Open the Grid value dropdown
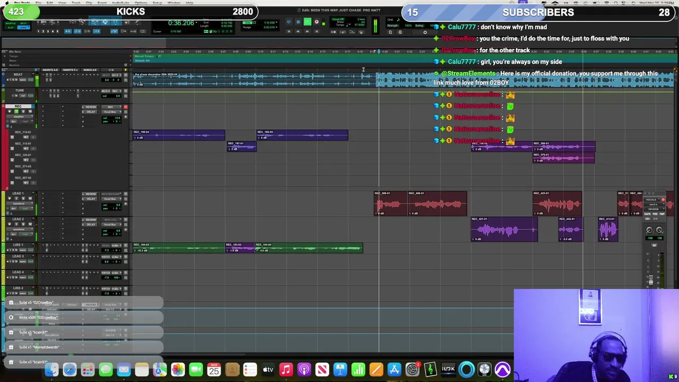This screenshot has width=679, height=382. pos(276,22)
